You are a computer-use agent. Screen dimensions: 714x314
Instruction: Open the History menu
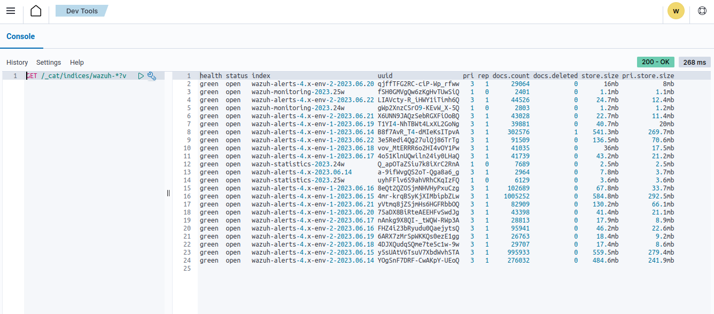17,63
